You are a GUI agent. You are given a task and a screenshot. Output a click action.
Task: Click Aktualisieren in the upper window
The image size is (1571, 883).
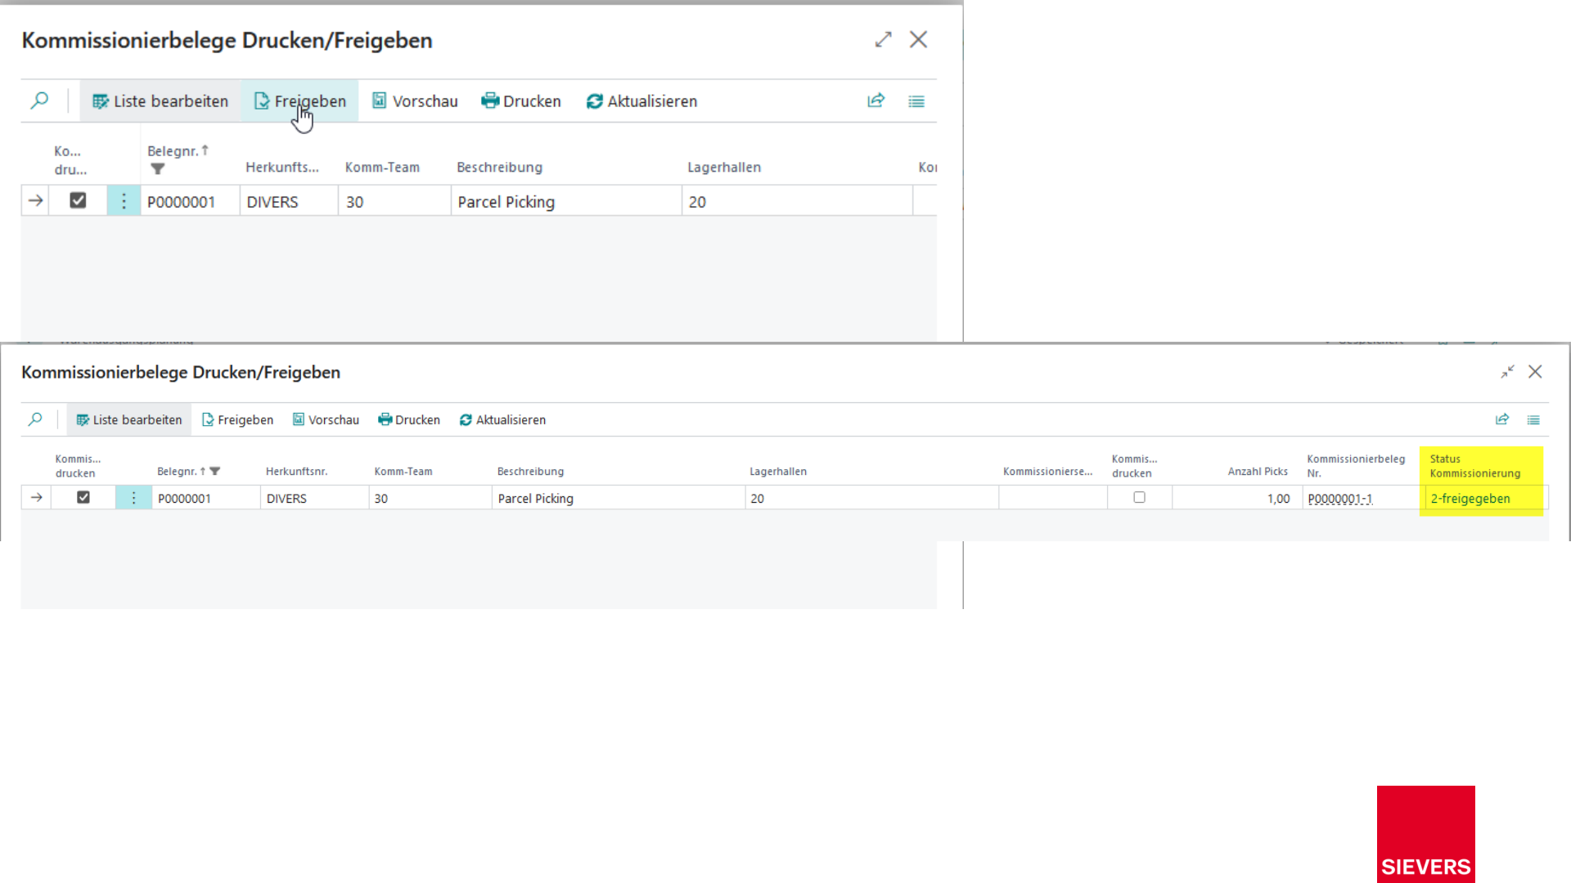tap(641, 101)
